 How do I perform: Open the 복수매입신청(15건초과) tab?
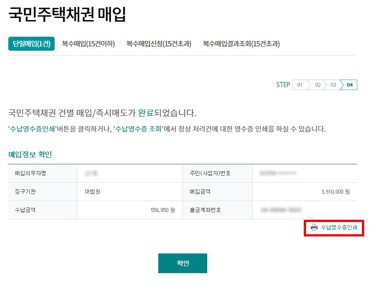(159, 44)
